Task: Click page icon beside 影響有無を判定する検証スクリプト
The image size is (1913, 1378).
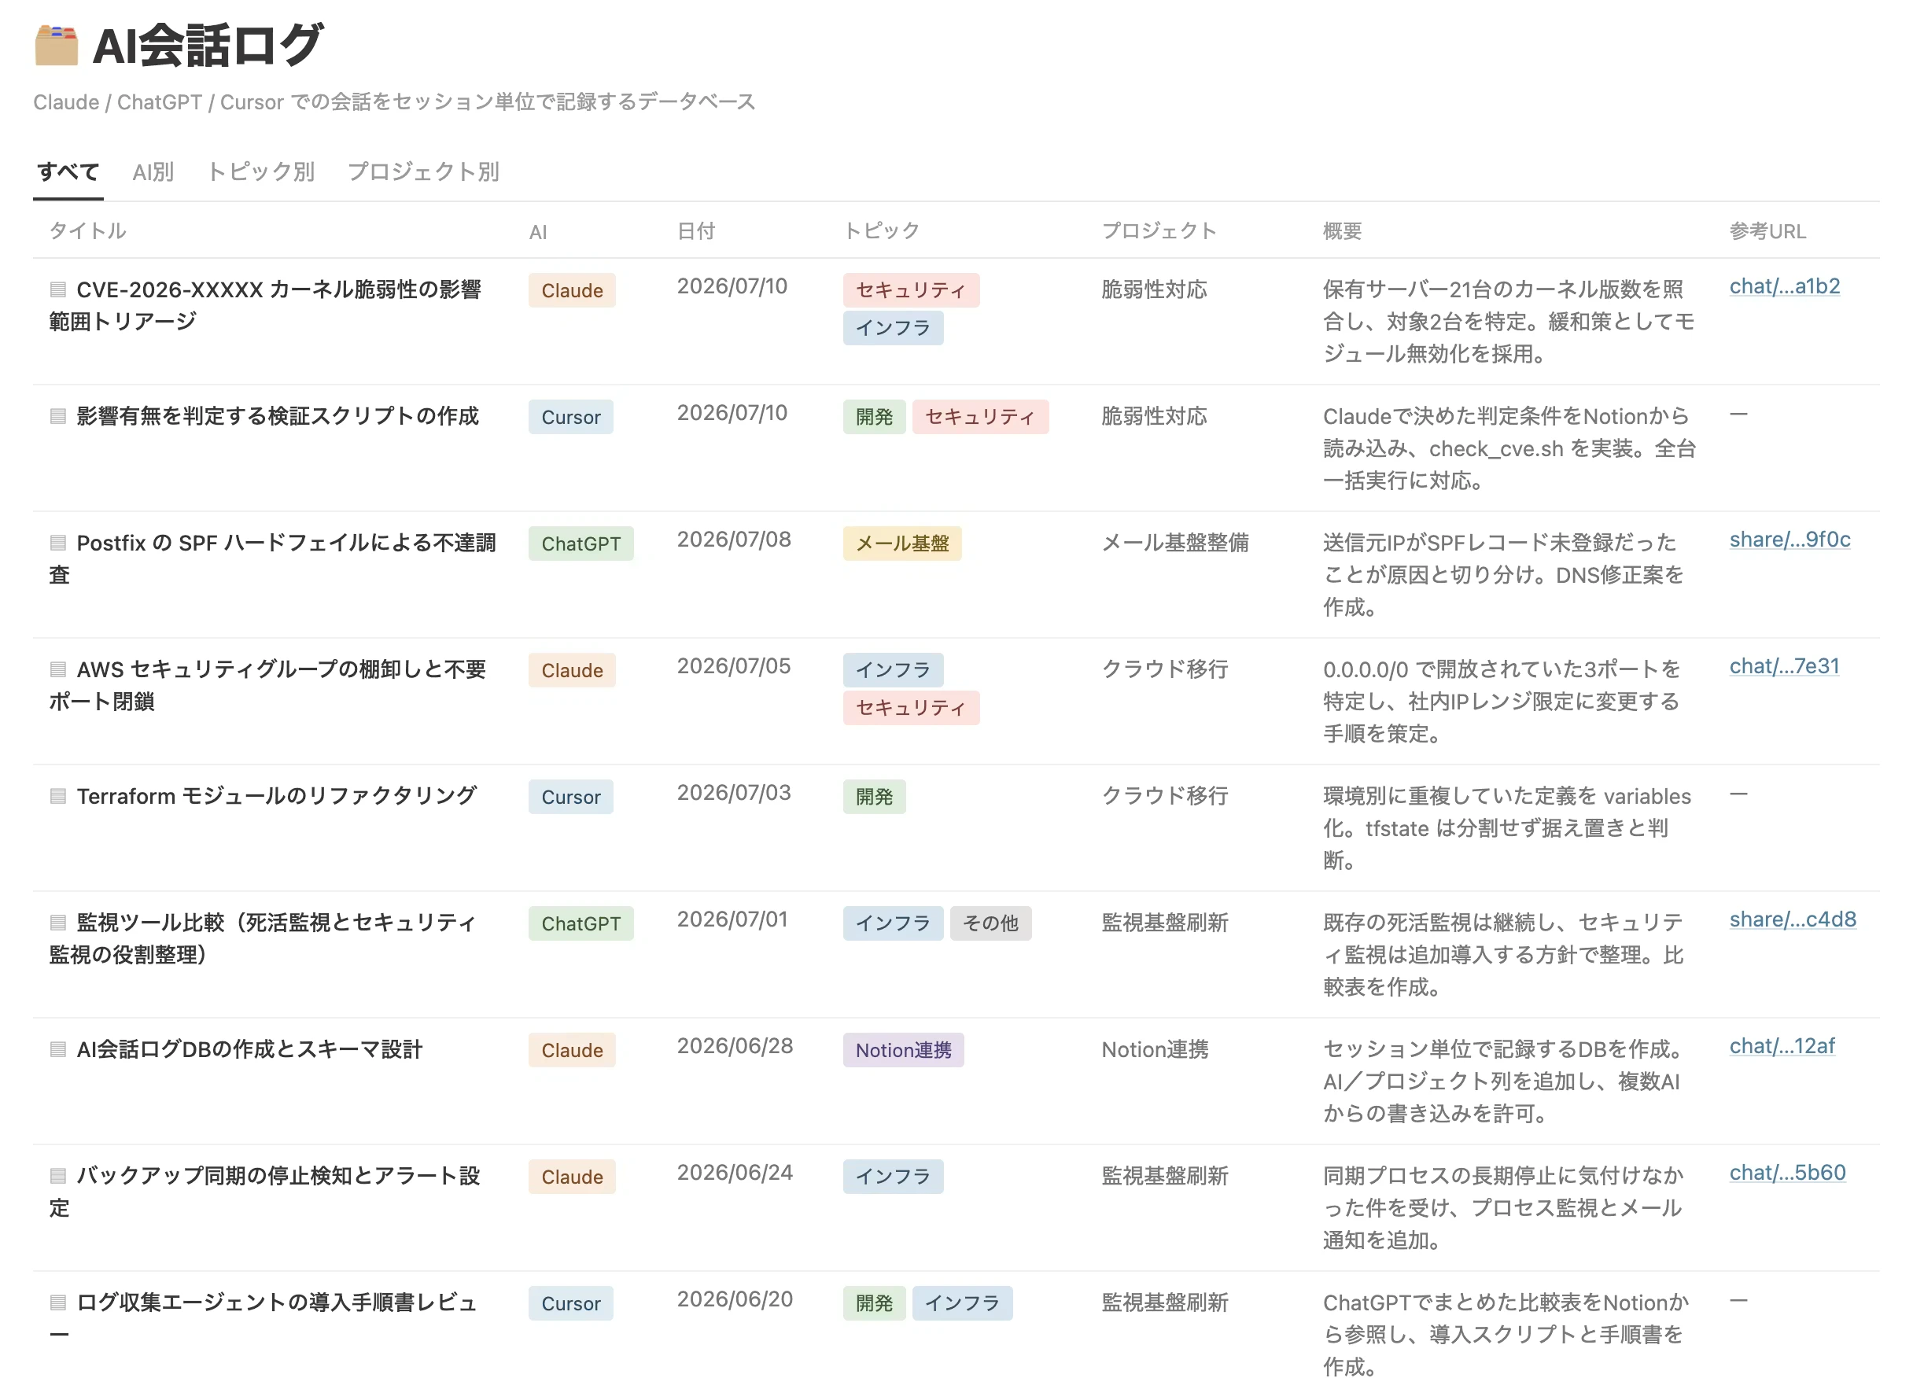Action: click(x=58, y=417)
